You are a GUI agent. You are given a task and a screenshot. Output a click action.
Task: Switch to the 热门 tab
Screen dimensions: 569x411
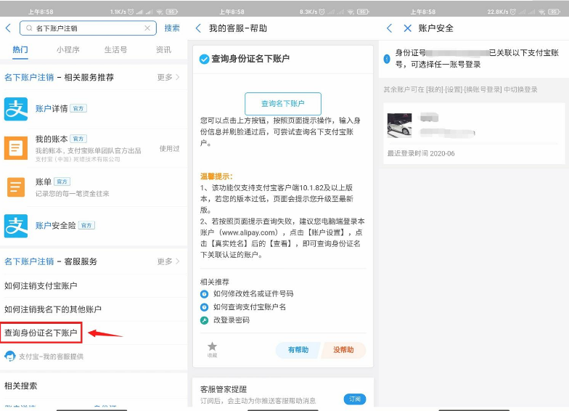click(x=20, y=49)
